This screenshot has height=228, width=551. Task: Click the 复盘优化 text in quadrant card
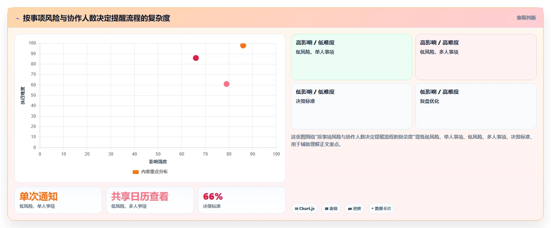(430, 101)
